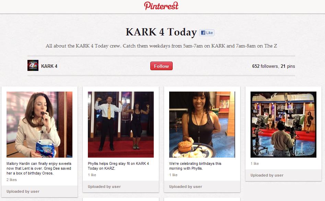Open the Phyllis birthday cake photo pin

coord(202,125)
